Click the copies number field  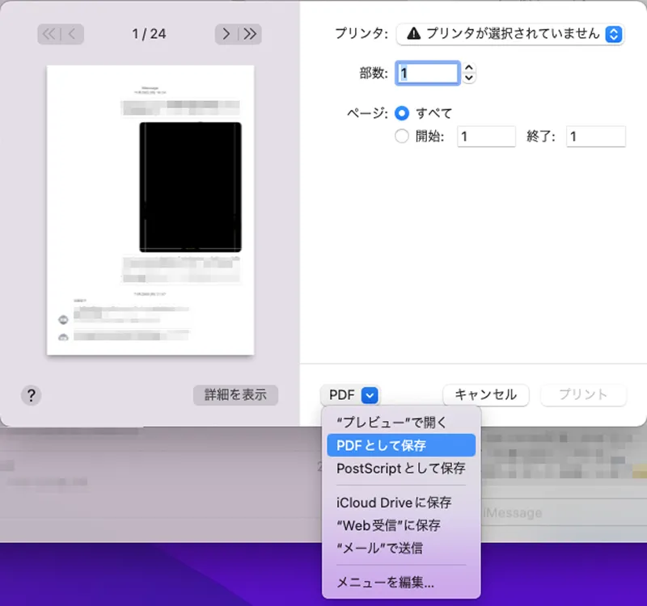(428, 74)
